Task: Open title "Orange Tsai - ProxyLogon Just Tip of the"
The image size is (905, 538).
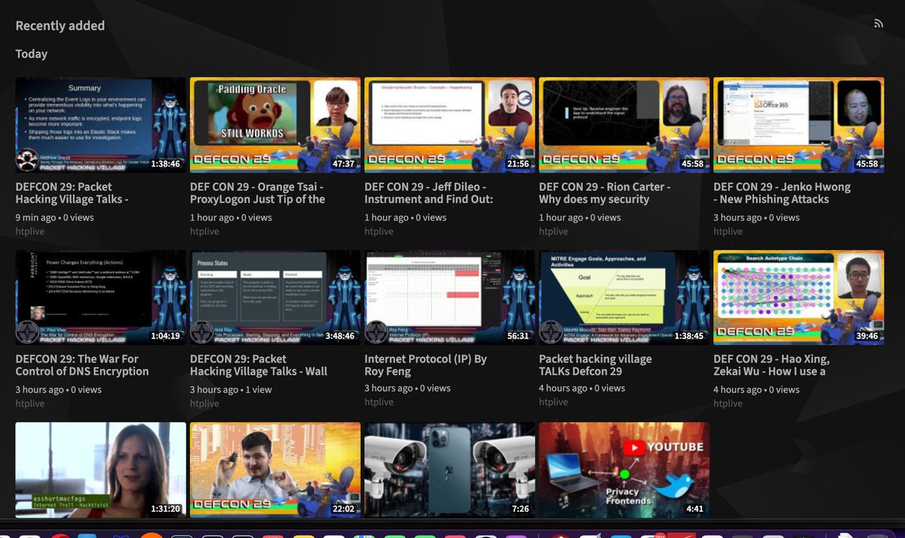Action: coord(258,193)
